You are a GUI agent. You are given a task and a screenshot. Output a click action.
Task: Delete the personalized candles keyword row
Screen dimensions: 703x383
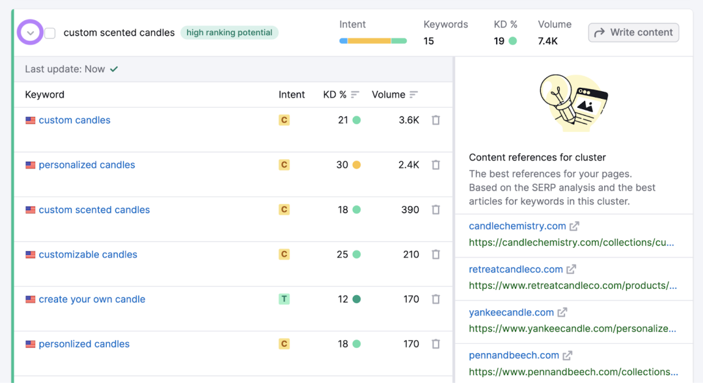(435, 165)
